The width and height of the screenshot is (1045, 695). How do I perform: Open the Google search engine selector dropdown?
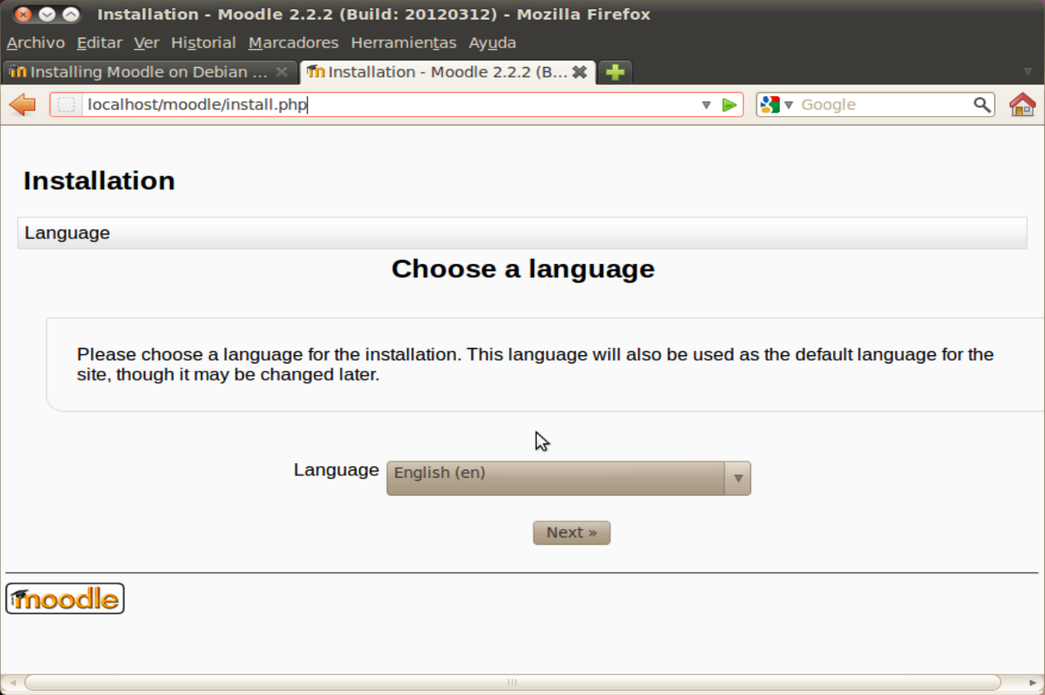tap(776, 105)
